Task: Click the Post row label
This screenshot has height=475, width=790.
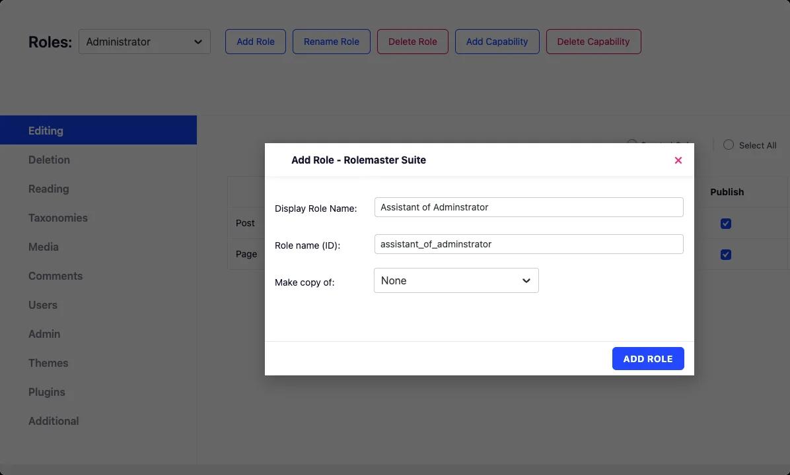Action: click(245, 223)
